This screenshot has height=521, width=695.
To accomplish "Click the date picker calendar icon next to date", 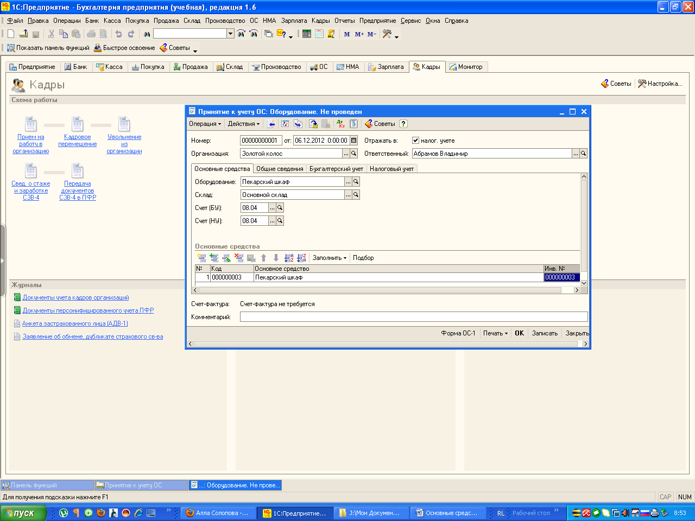I will [354, 140].
